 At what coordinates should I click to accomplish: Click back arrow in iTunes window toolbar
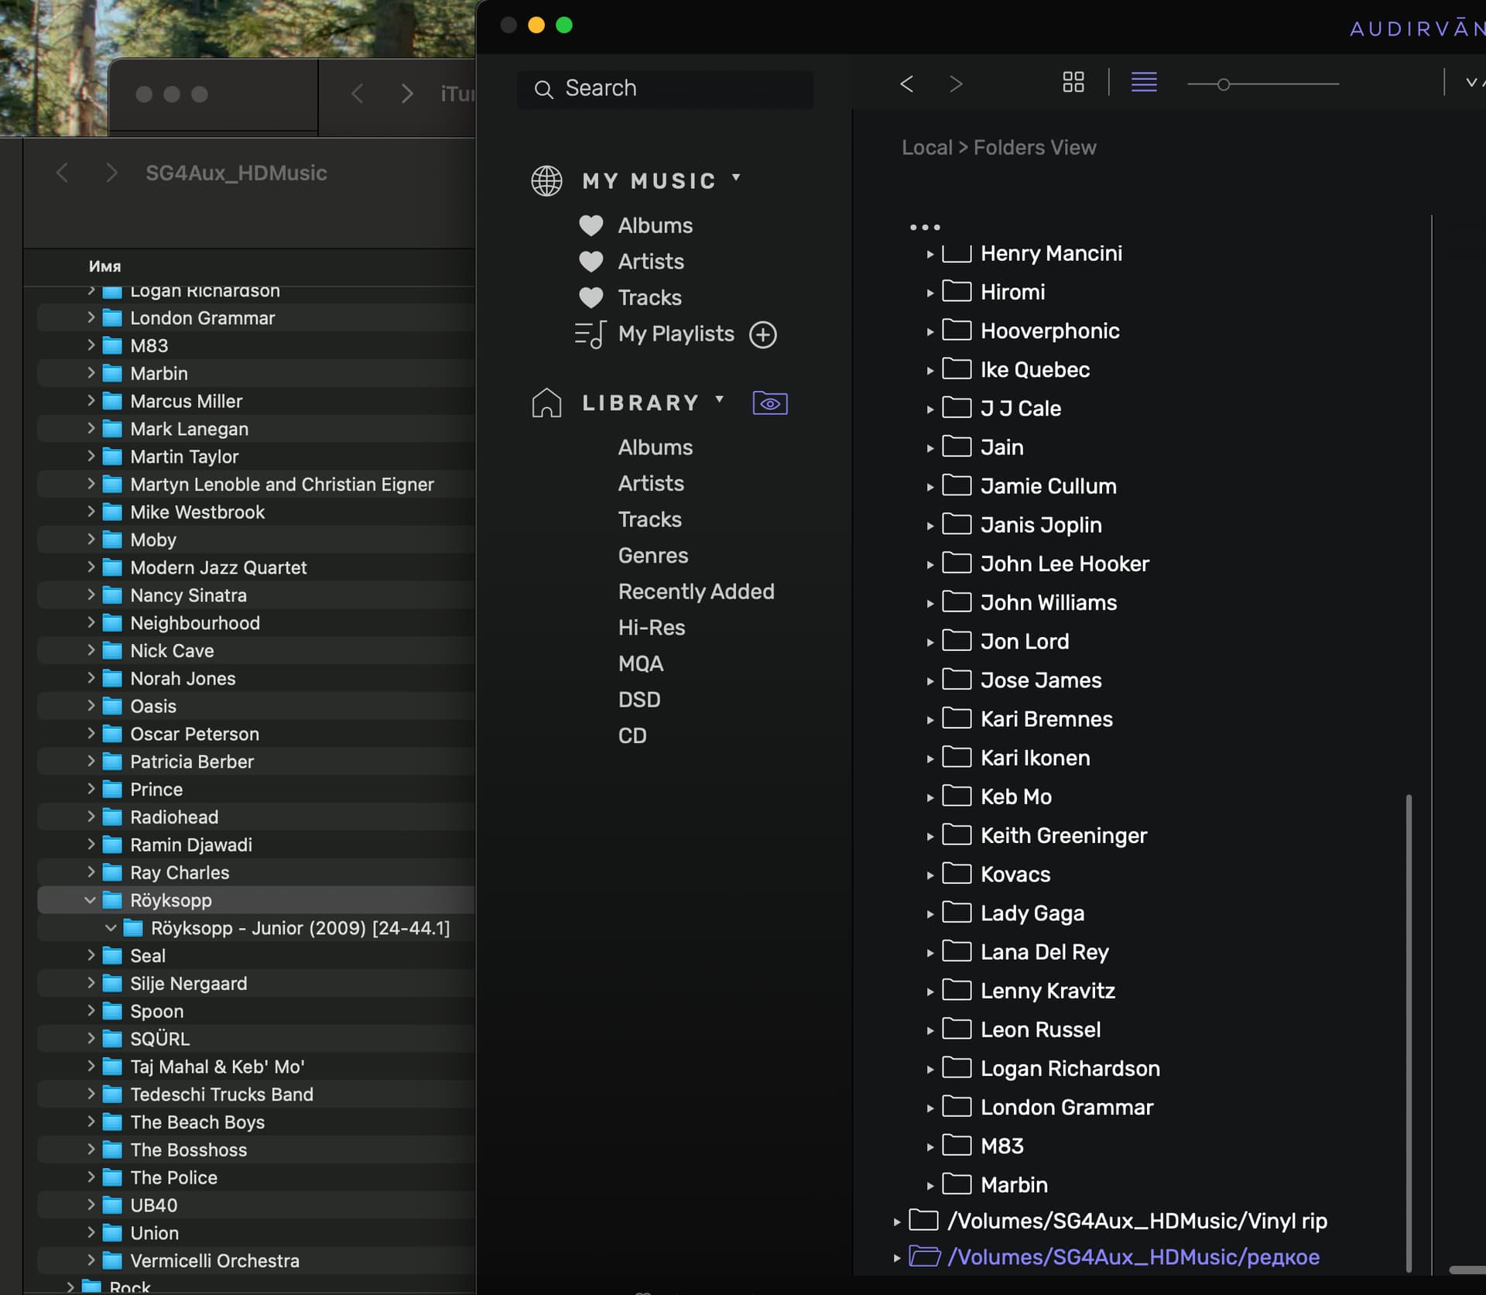pos(357,94)
